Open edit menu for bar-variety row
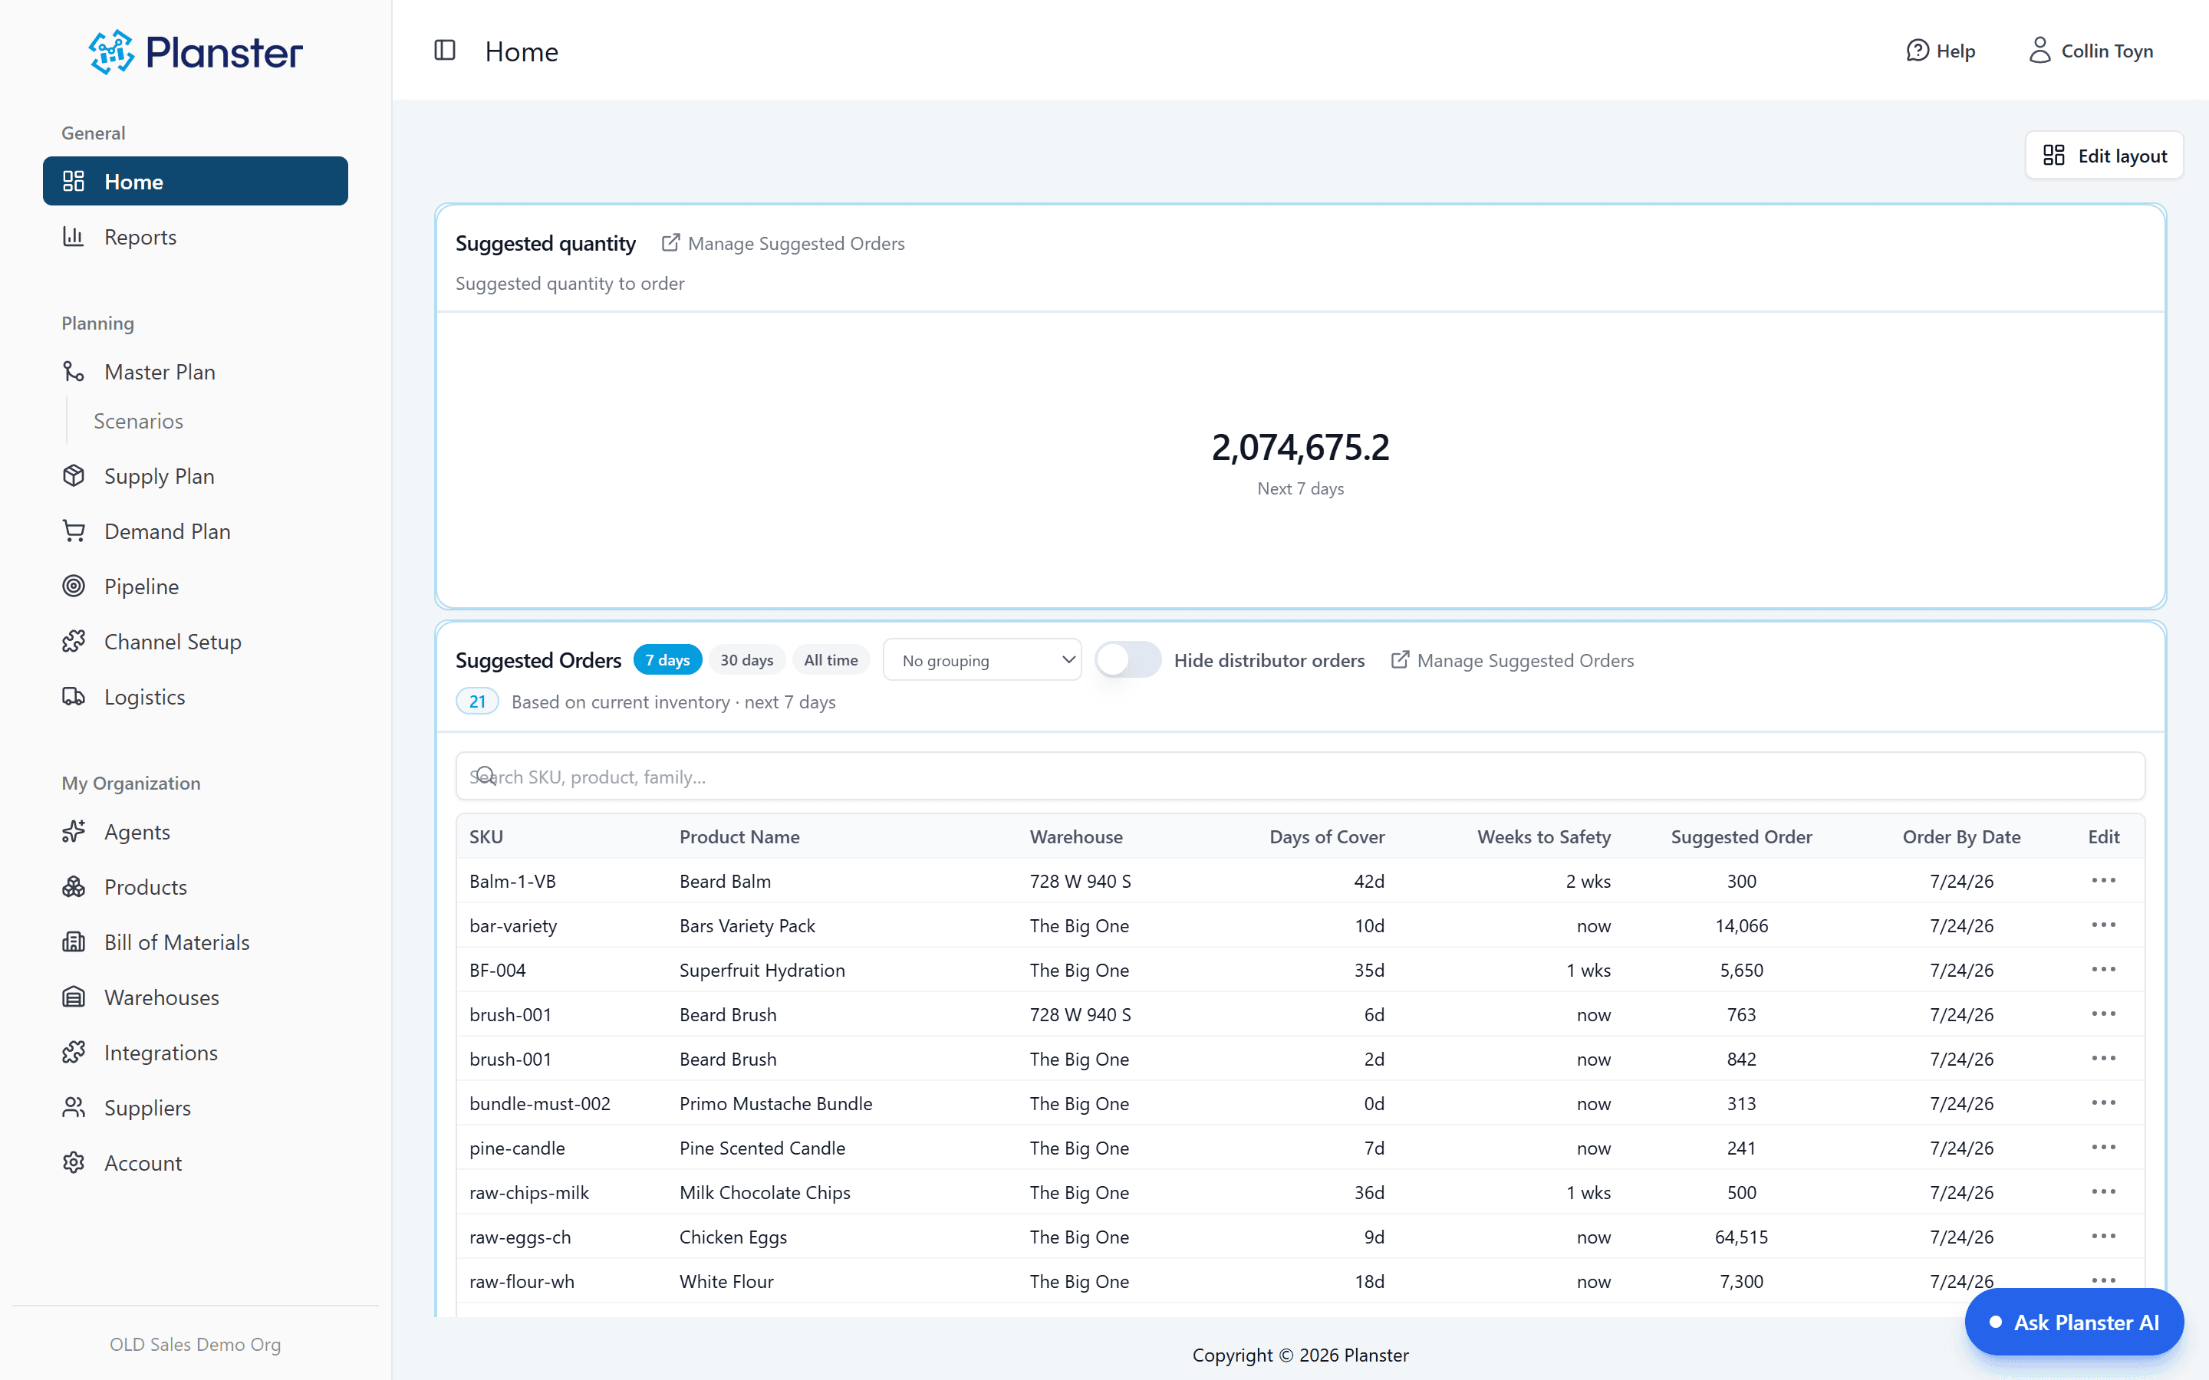The height and width of the screenshot is (1380, 2209). coord(2103,925)
